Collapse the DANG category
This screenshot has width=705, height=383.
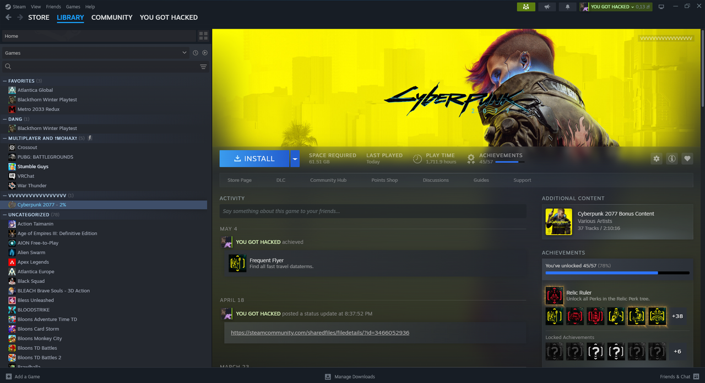[5, 119]
